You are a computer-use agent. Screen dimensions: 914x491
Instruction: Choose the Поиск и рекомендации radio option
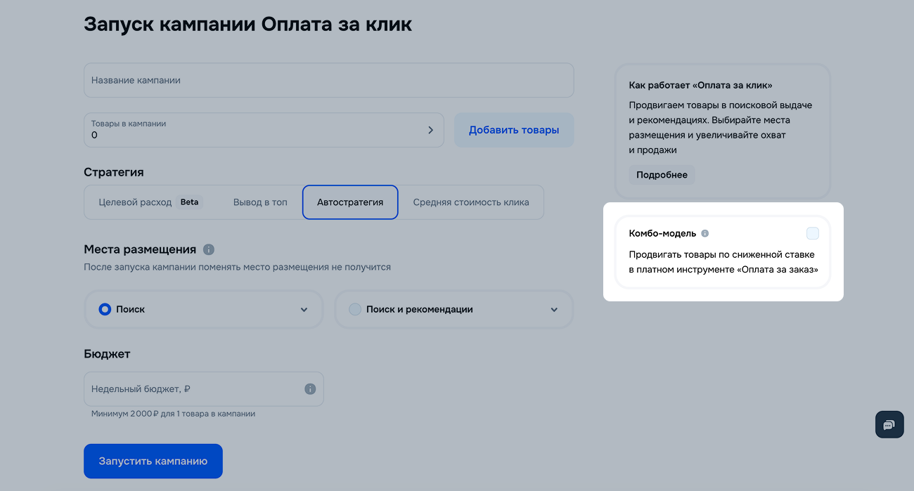click(355, 309)
